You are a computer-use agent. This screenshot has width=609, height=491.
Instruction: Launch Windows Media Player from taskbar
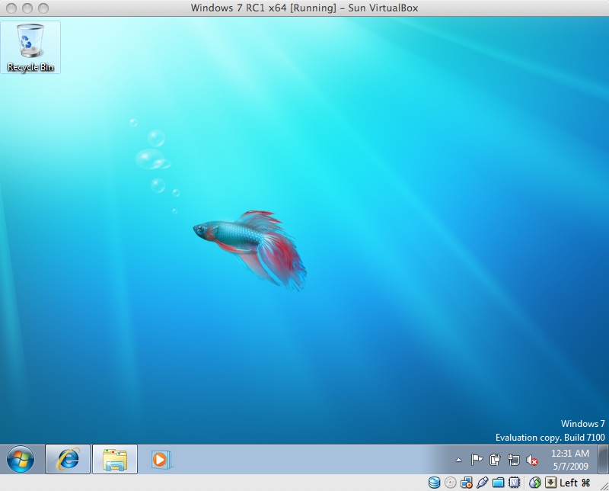coord(161,459)
